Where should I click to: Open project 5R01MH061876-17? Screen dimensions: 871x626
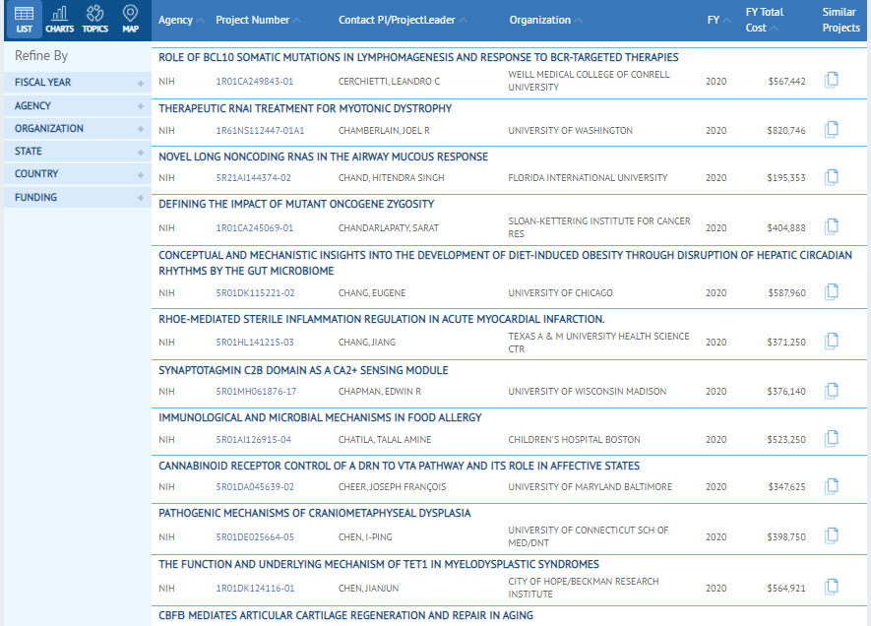point(256,392)
